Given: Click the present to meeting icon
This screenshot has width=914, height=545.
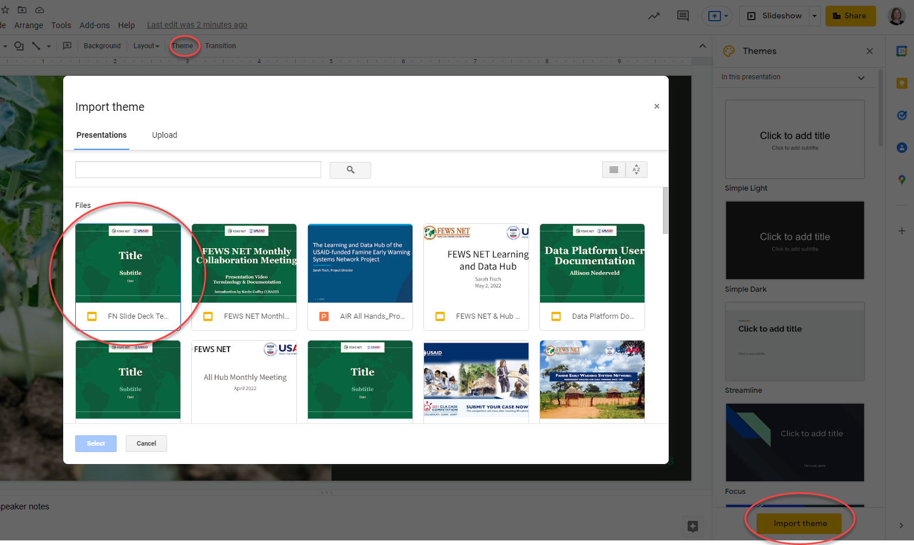Looking at the screenshot, I should (714, 16).
